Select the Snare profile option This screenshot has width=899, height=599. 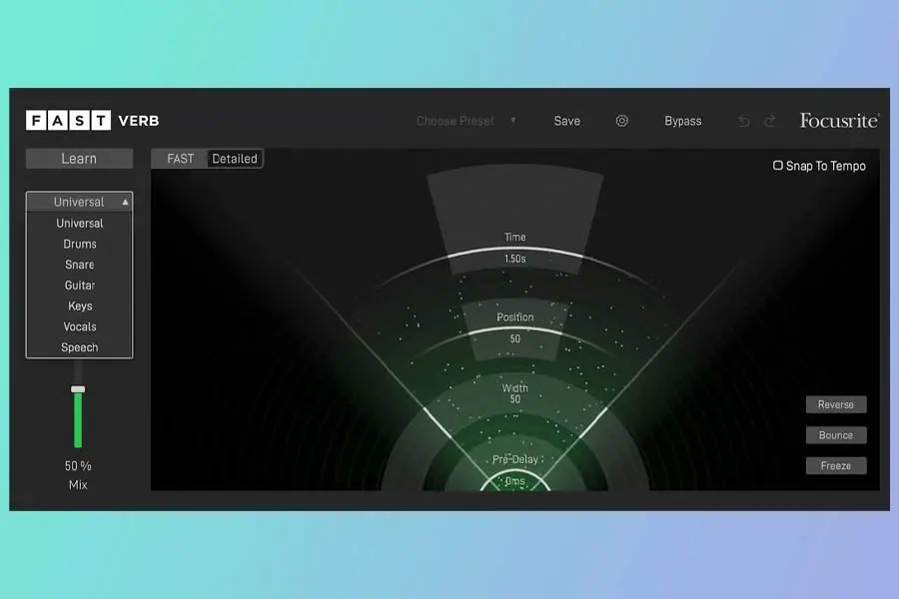tap(79, 265)
